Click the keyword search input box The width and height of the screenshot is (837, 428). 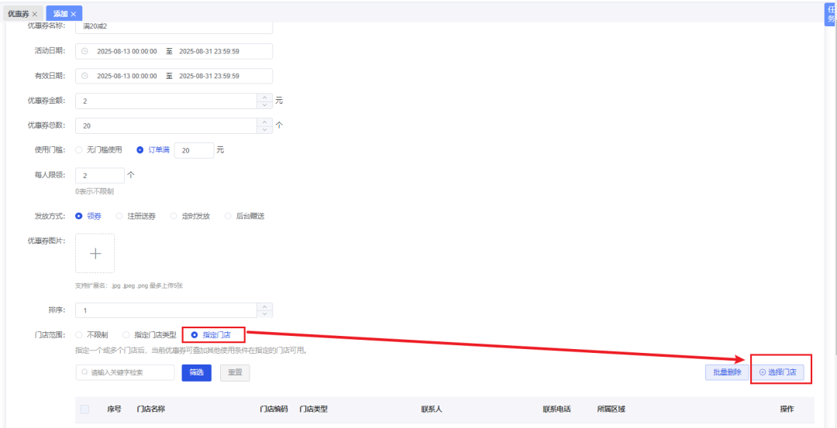(x=125, y=372)
